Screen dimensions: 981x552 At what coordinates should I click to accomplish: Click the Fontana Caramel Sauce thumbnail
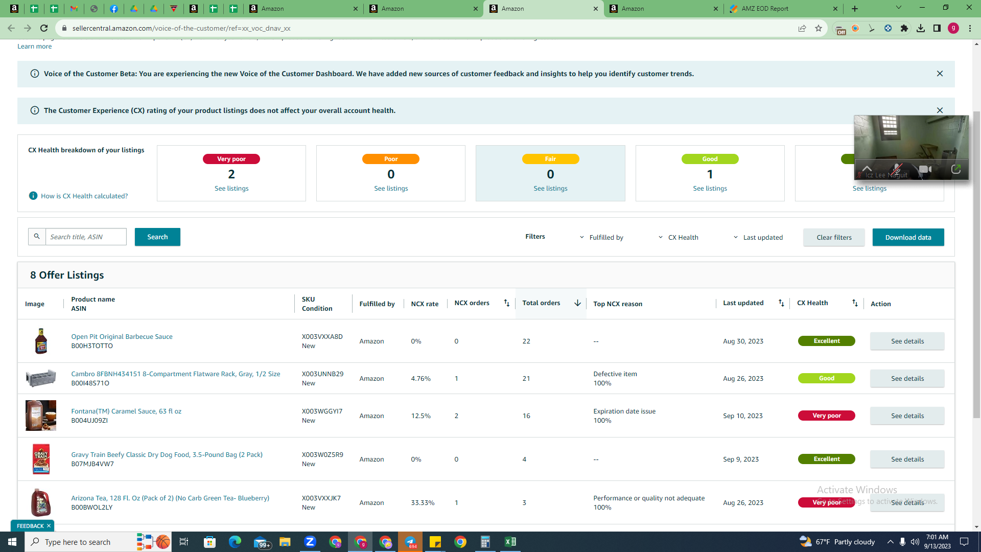pos(41,416)
